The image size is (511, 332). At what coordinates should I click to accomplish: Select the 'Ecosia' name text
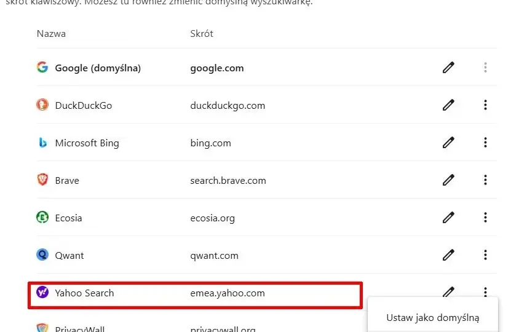click(68, 218)
